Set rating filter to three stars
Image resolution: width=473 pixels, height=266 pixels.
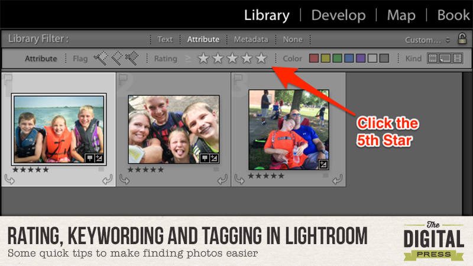(232, 58)
